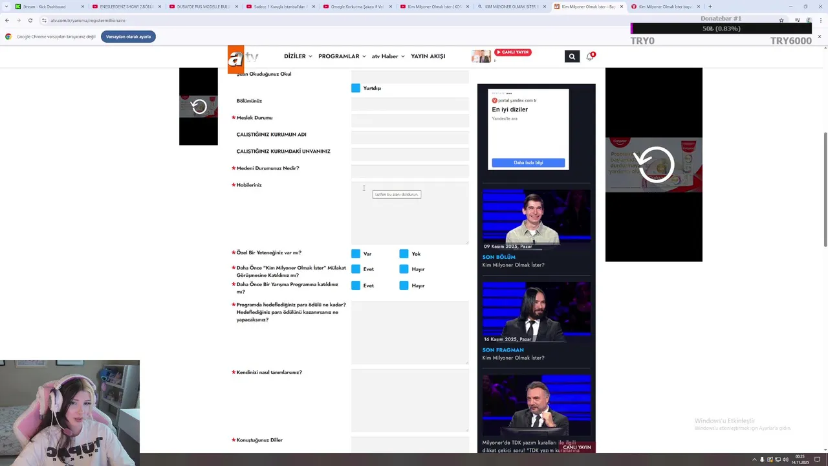Check the Yurtdışı checkbox
Screen dimensions: 828x466
(356, 88)
